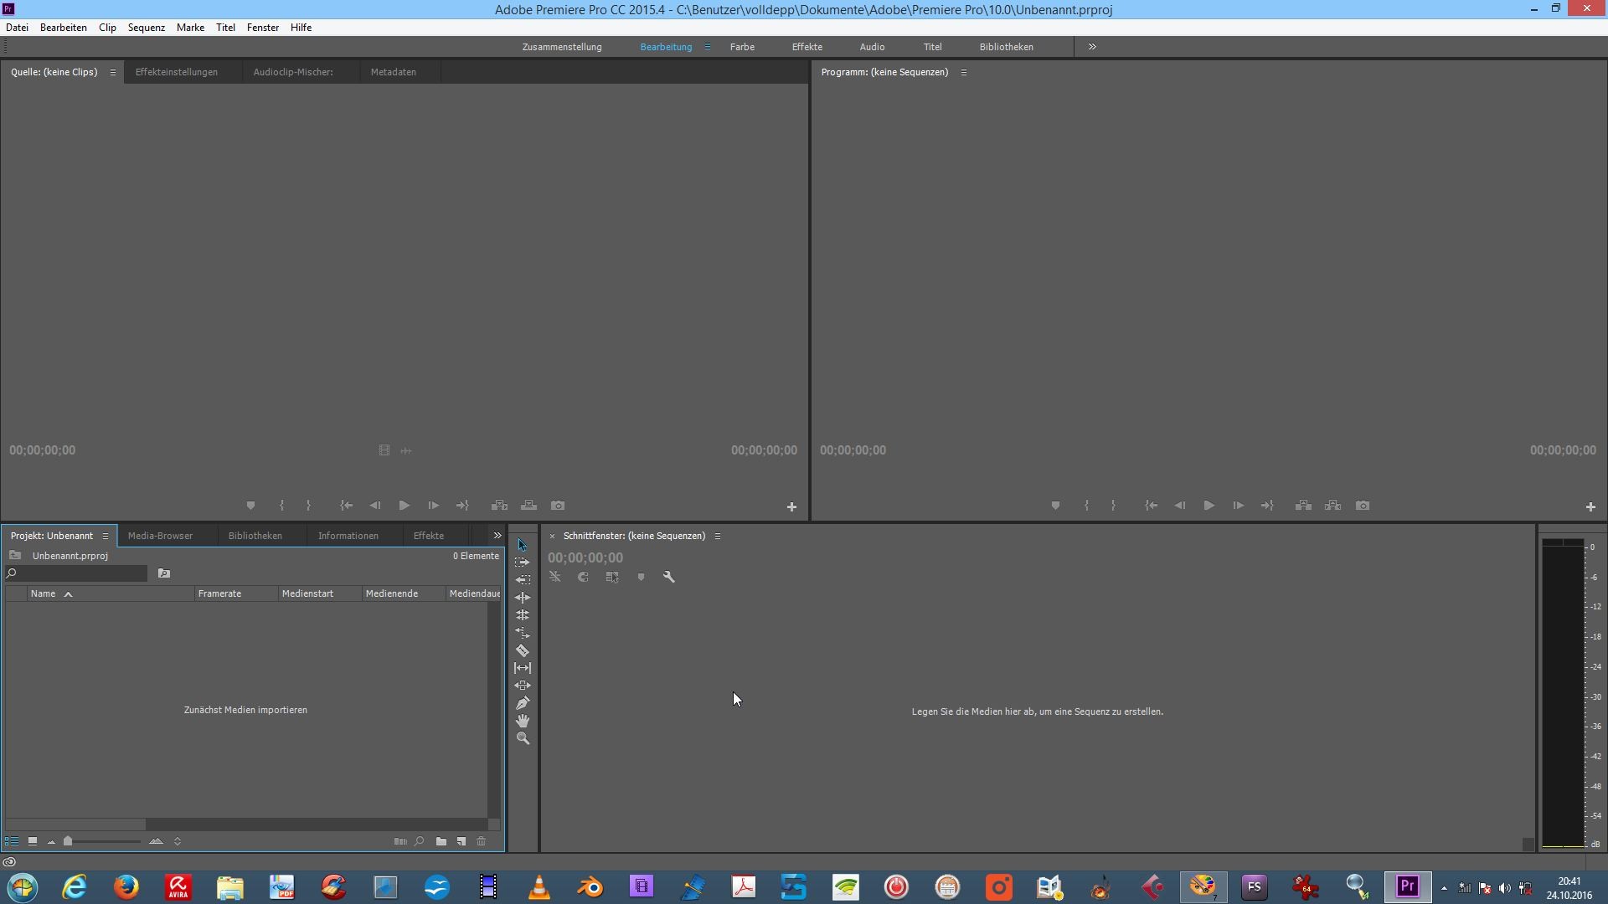The width and height of the screenshot is (1608, 904).
Task: Open Find magnifier in Project panel footer
Action: click(x=420, y=841)
